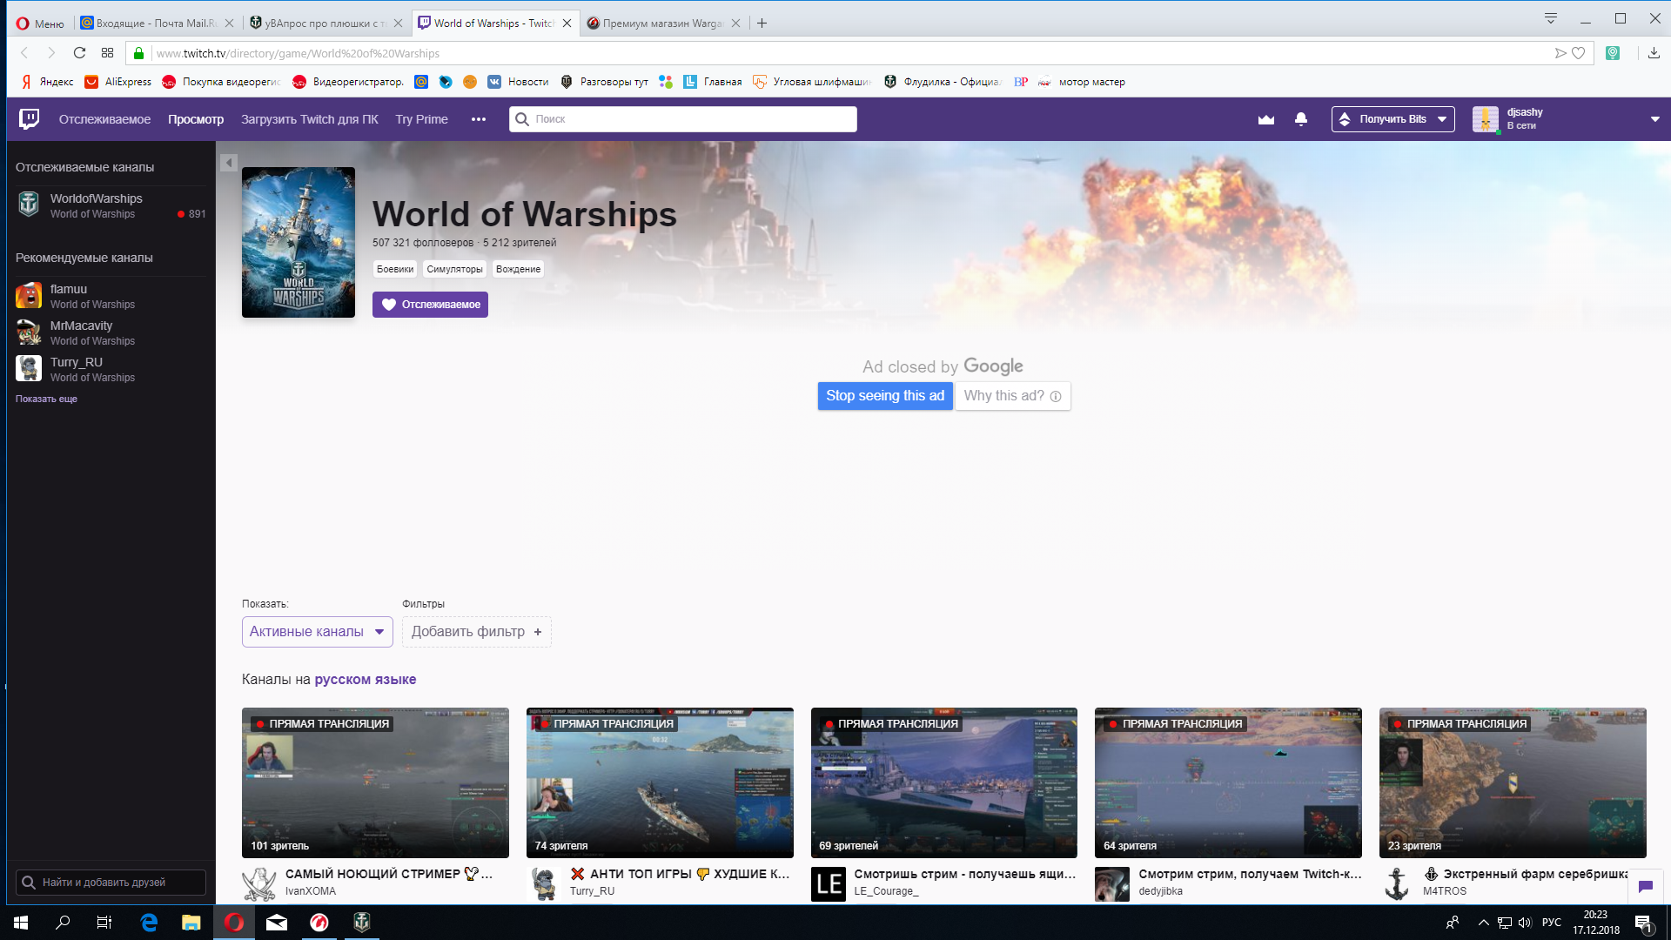The height and width of the screenshot is (940, 1671).
Task: Click language indicator РУС in taskbar
Action: pyautogui.click(x=1551, y=923)
